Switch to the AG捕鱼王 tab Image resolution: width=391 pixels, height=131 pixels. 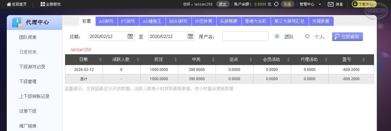152,21
